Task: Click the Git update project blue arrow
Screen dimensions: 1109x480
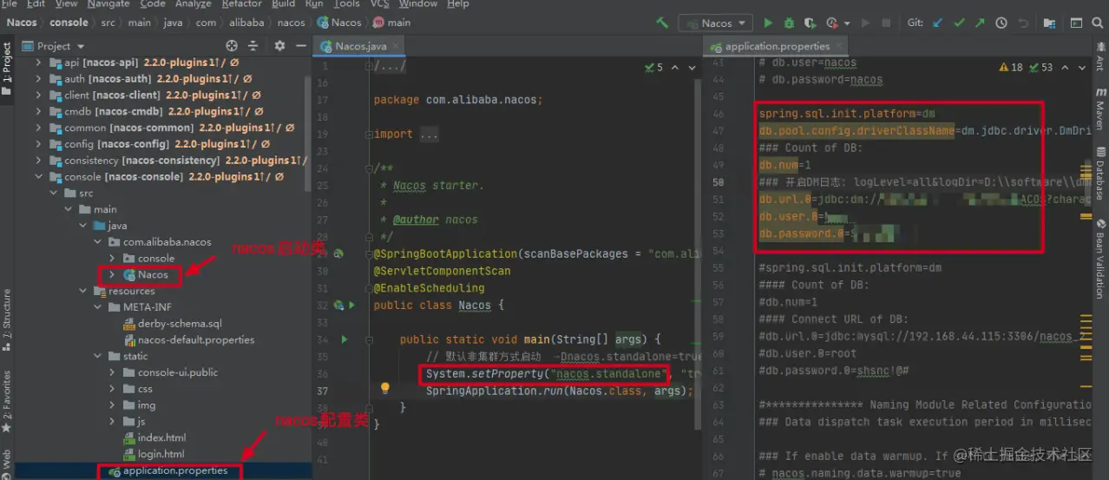Action: point(938,23)
